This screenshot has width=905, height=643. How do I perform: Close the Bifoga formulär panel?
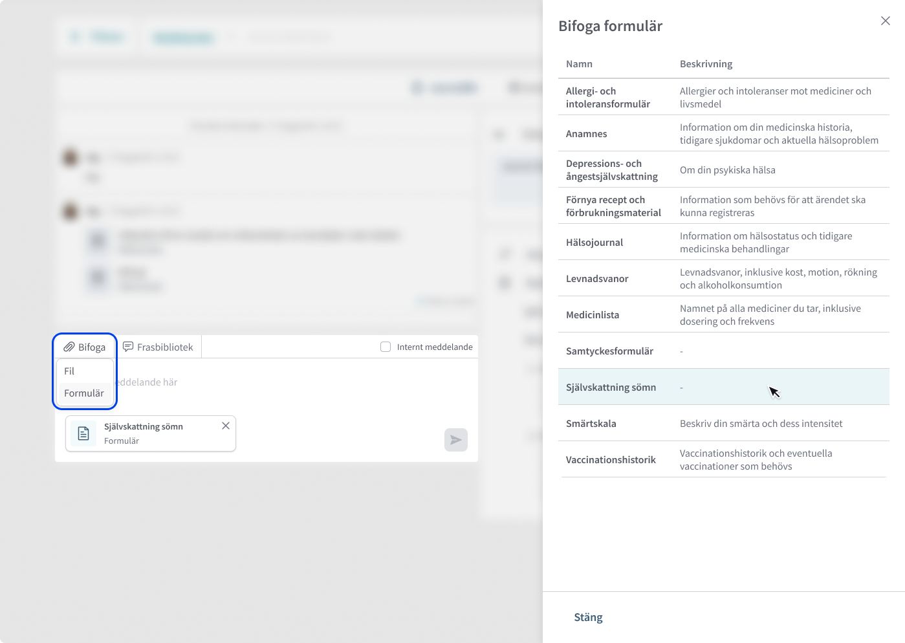coord(886,21)
